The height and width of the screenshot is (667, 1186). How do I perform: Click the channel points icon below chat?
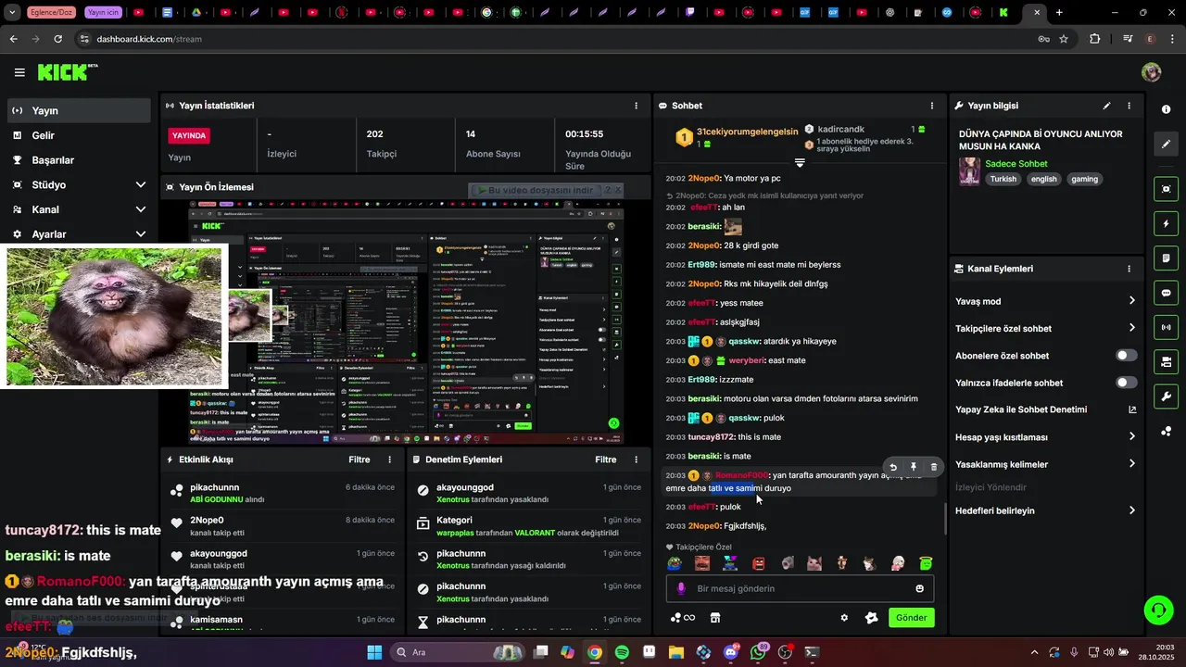[682, 618]
